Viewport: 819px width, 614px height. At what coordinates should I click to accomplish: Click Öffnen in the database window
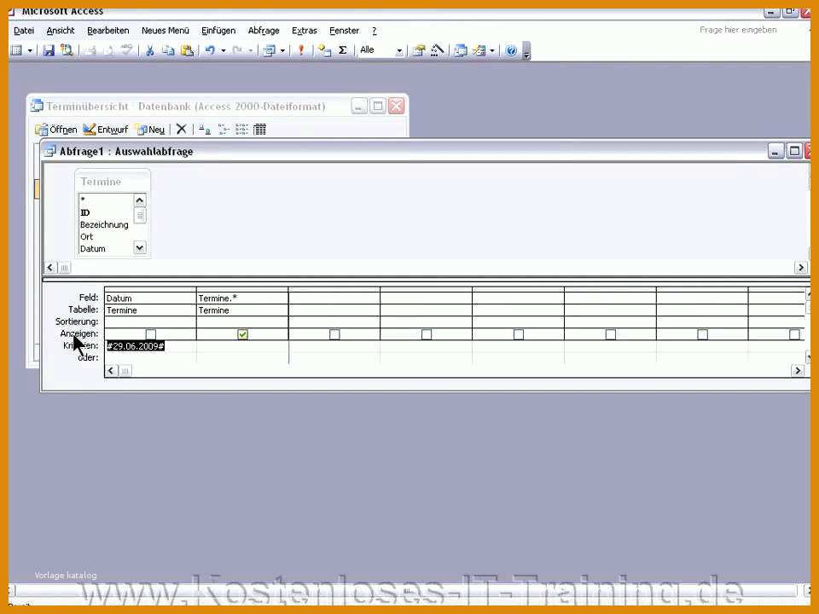click(x=56, y=130)
